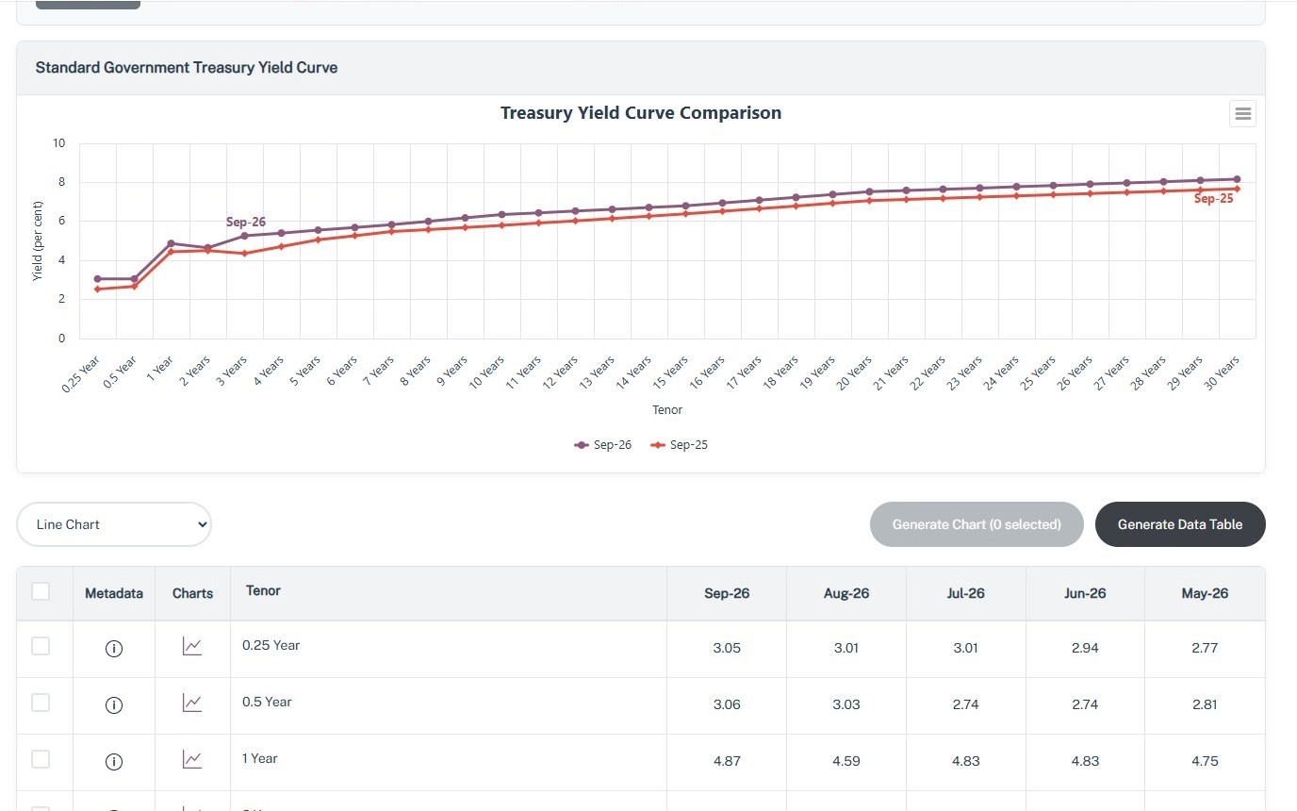Open chart icon for 0.25 Year row
Viewport: 1297px width, 811px height.
tap(192, 647)
